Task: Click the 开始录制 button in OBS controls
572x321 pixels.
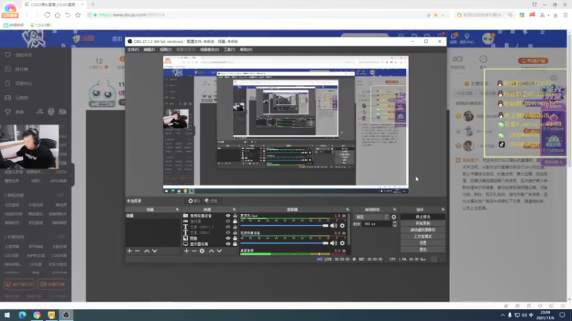Action: point(423,223)
